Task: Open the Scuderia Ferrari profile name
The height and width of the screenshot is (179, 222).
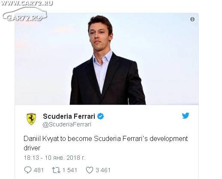Action: pyautogui.click(x=69, y=116)
